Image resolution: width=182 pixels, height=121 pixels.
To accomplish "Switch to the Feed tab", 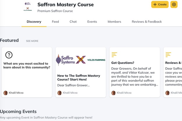I will (55, 22).
